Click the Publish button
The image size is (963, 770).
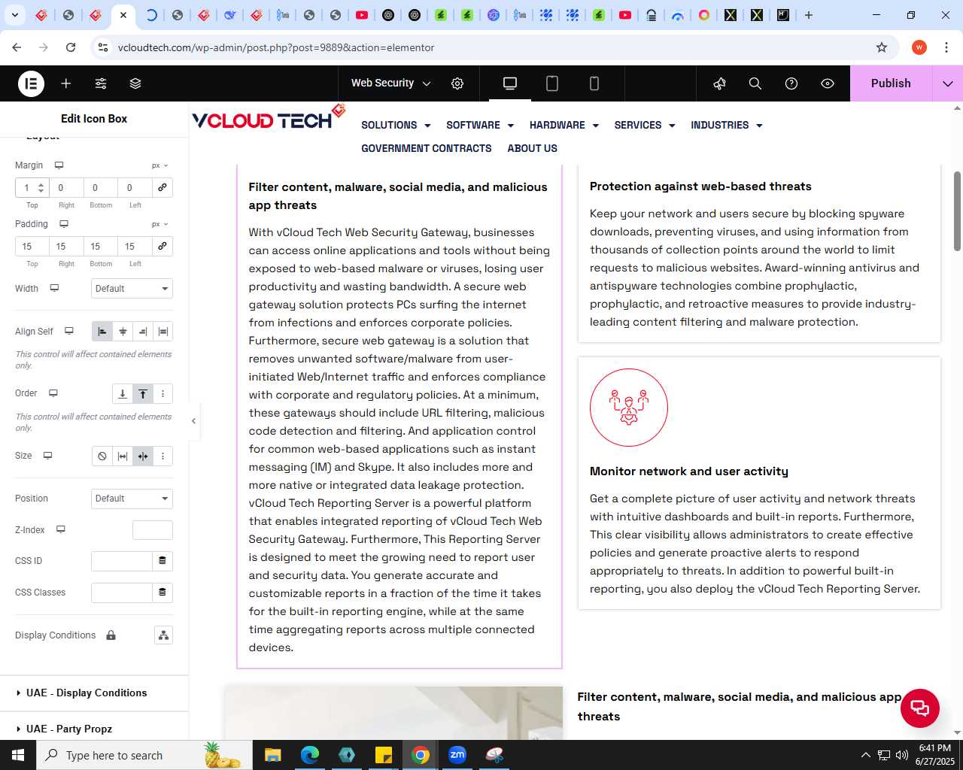891,83
